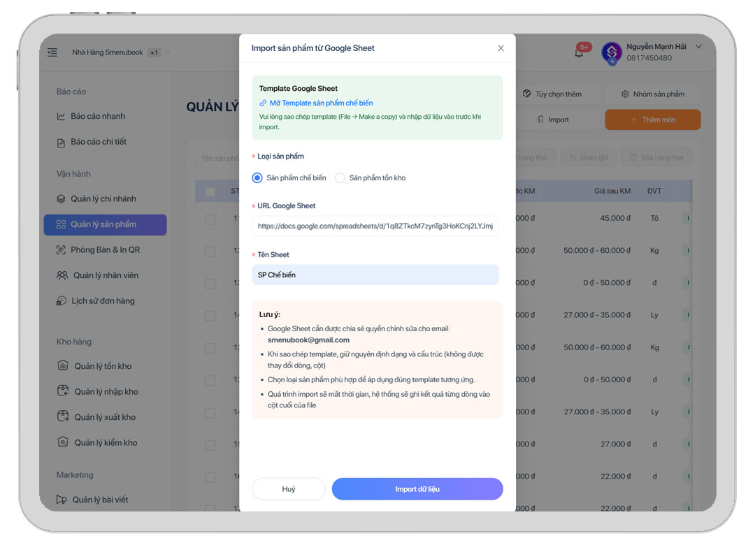Tick the select-all checkbox in table header

(x=210, y=191)
